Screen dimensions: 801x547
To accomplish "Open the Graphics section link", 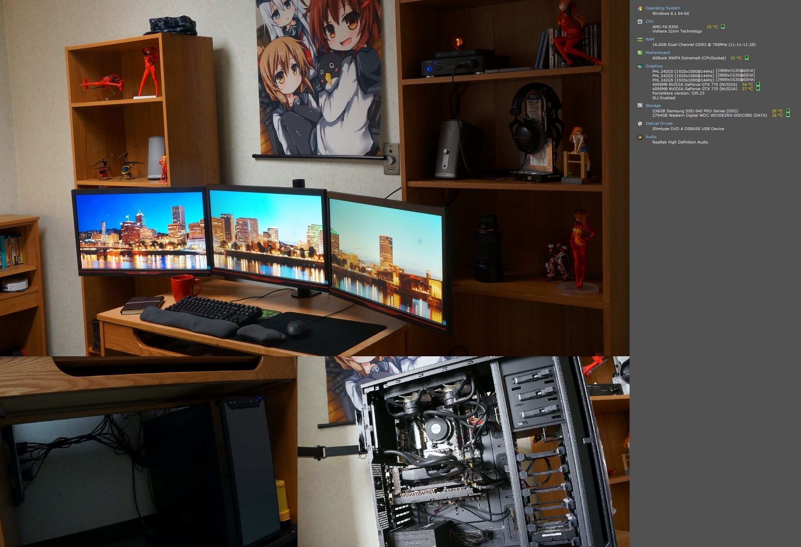I will click(x=654, y=66).
